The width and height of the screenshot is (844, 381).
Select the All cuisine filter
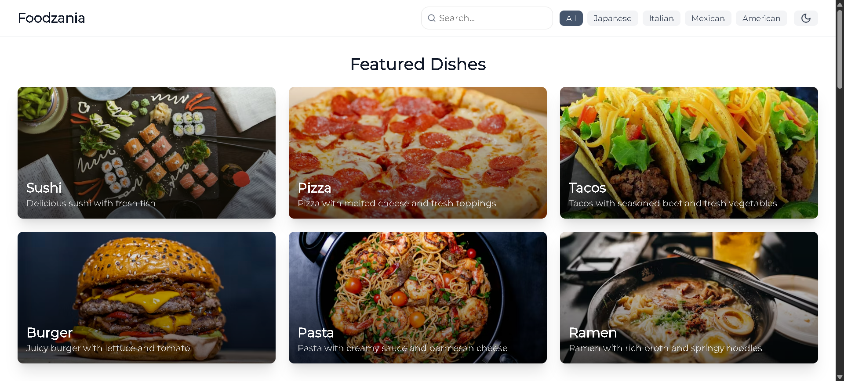(x=571, y=18)
